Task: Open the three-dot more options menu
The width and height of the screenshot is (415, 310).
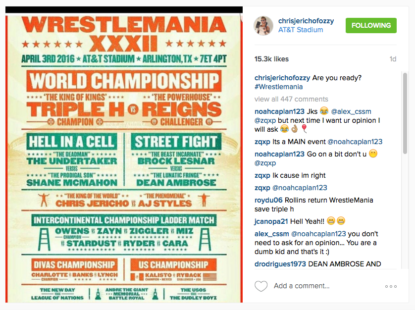Action: 391,286
